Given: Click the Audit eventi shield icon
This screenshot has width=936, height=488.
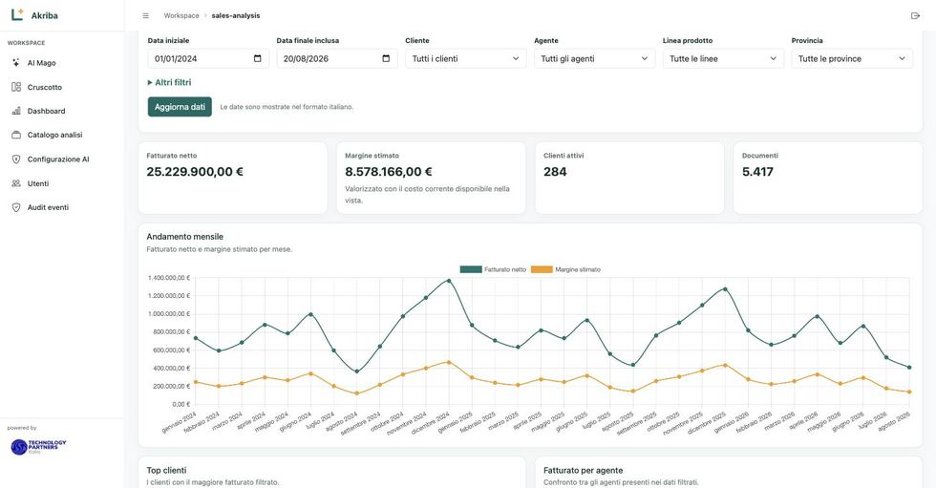Looking at the screenshot, I should (x=16, y=207).
